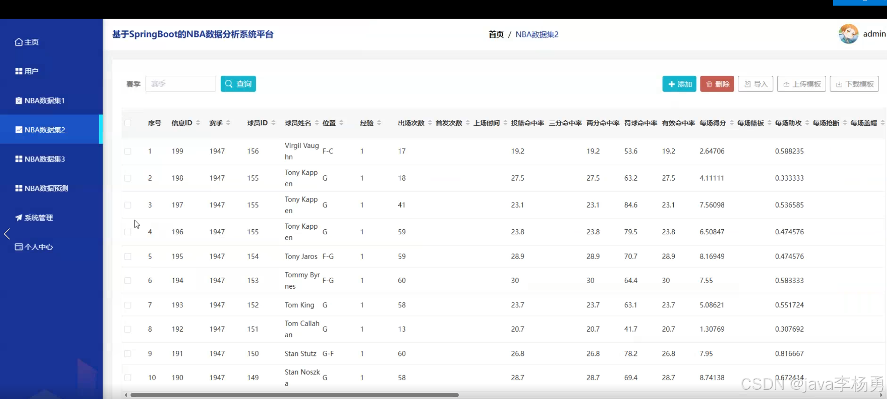This screenshot has width=887, height=399.
Task: Select NBA数据集2 in the sidebar
Action: coord(51,130)
